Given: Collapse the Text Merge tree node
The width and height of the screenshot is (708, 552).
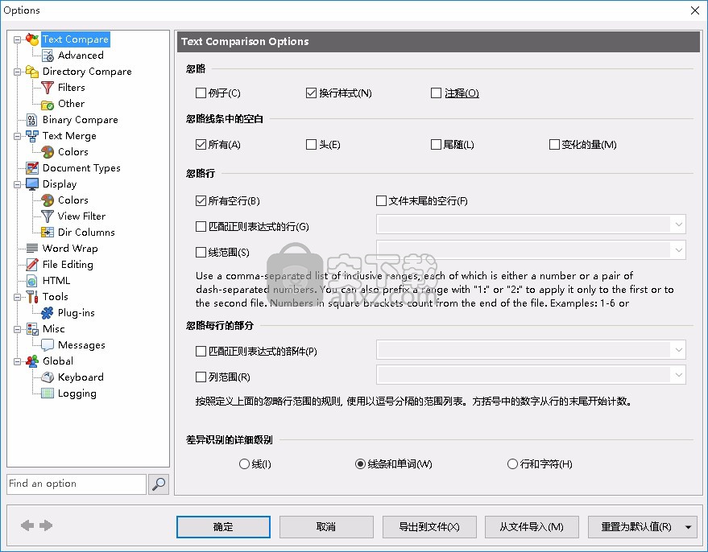Looking at the screenshot, I should (x=18, y=136).
